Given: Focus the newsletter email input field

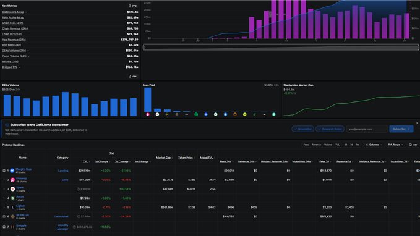Looking at the screenshot, I should [367, 129].
